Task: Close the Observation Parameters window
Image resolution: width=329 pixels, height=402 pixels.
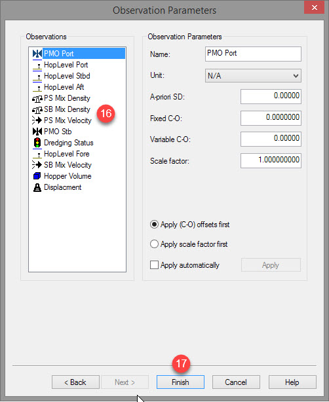Action: pyautogui.click(x=314, y=7)
